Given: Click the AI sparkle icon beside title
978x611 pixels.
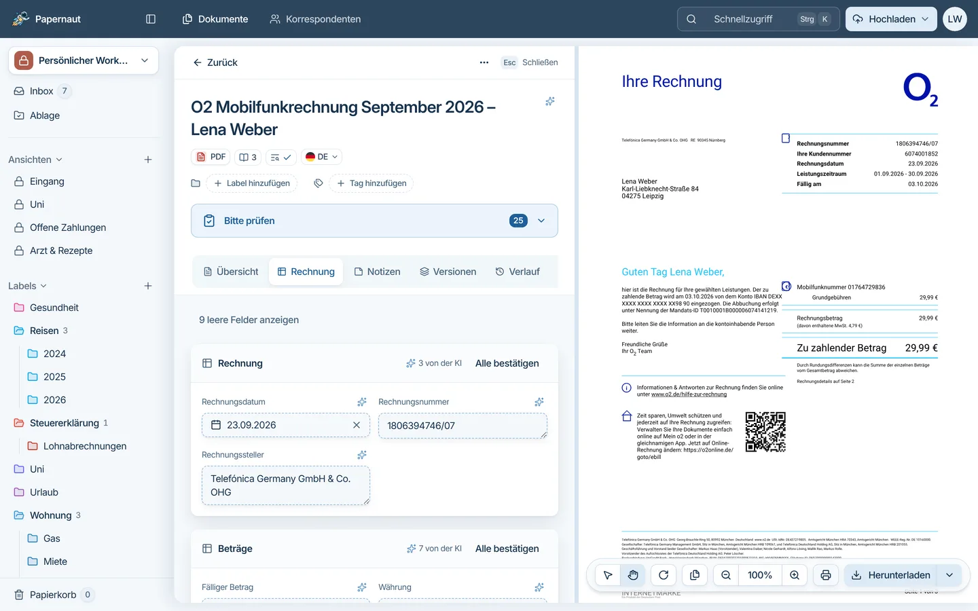Looking at the screenshot, I should point(550,101).
